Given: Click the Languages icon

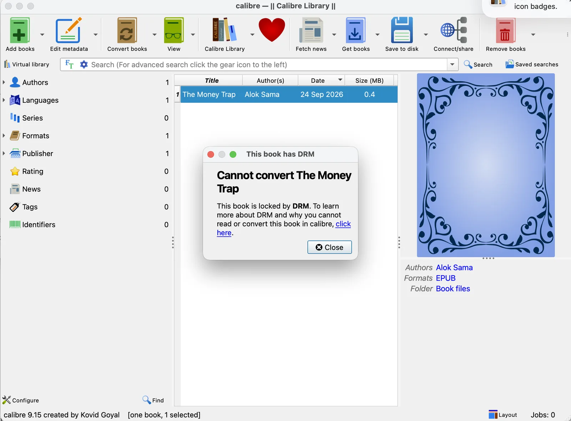Looking at the screenshot, I should point(15,100).
